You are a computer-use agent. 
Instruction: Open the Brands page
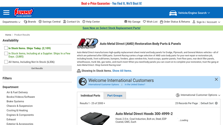tap(32, 22)
